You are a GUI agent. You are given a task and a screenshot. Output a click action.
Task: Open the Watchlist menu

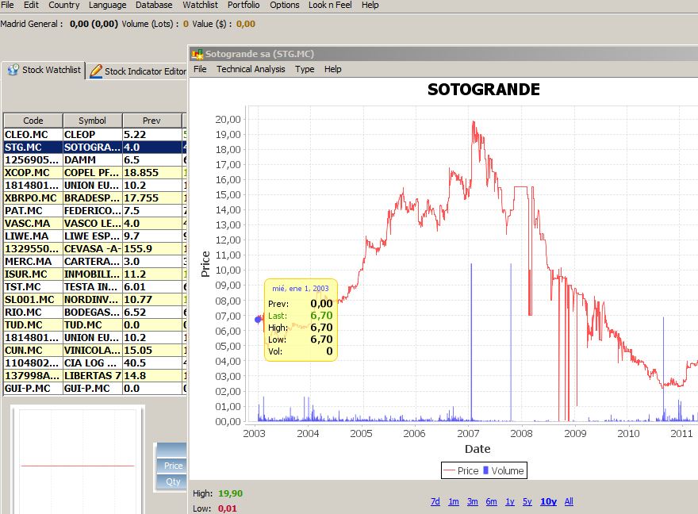pyautogui.click(x=201, y=5)
